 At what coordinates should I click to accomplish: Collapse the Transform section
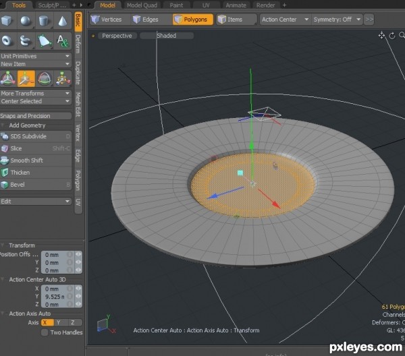[3, 245]
